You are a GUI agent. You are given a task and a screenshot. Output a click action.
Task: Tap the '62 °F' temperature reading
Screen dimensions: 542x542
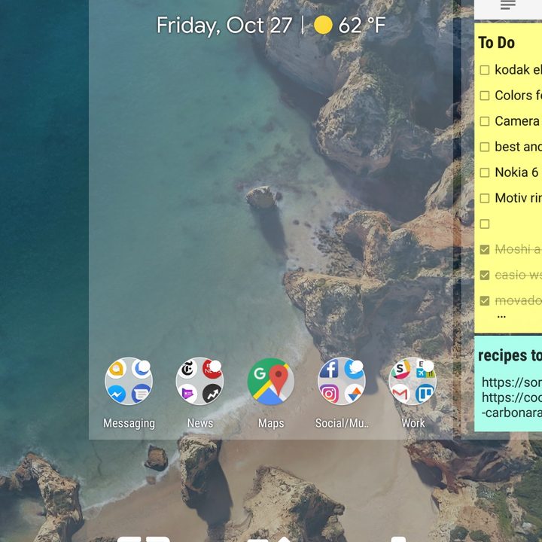(361, 26)
